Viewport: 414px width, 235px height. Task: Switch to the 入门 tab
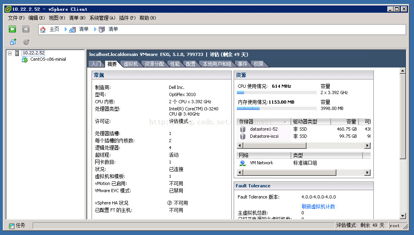[x=96, y=64]
